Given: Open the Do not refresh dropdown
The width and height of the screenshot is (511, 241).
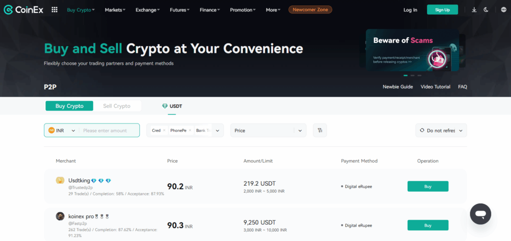Looking at the screenshot, I should [441, 130].
